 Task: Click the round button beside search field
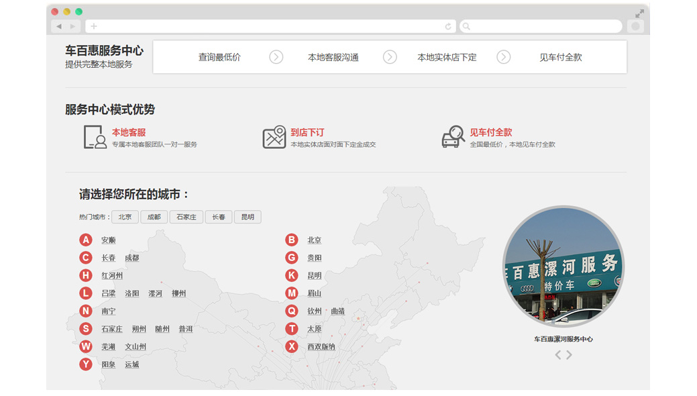click(636, 26)
